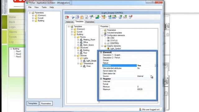Viewport: 199px width, 112px height.
Task: Select the Rooms folder in templates tree
Action: pos(83,37)
